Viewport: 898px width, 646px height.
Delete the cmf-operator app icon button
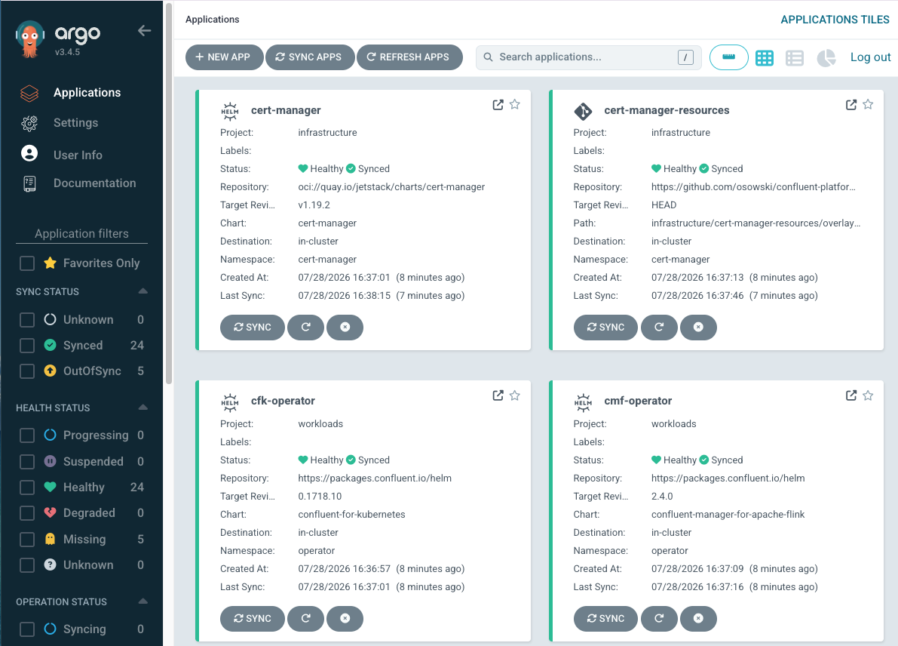[x=698, y=619]
